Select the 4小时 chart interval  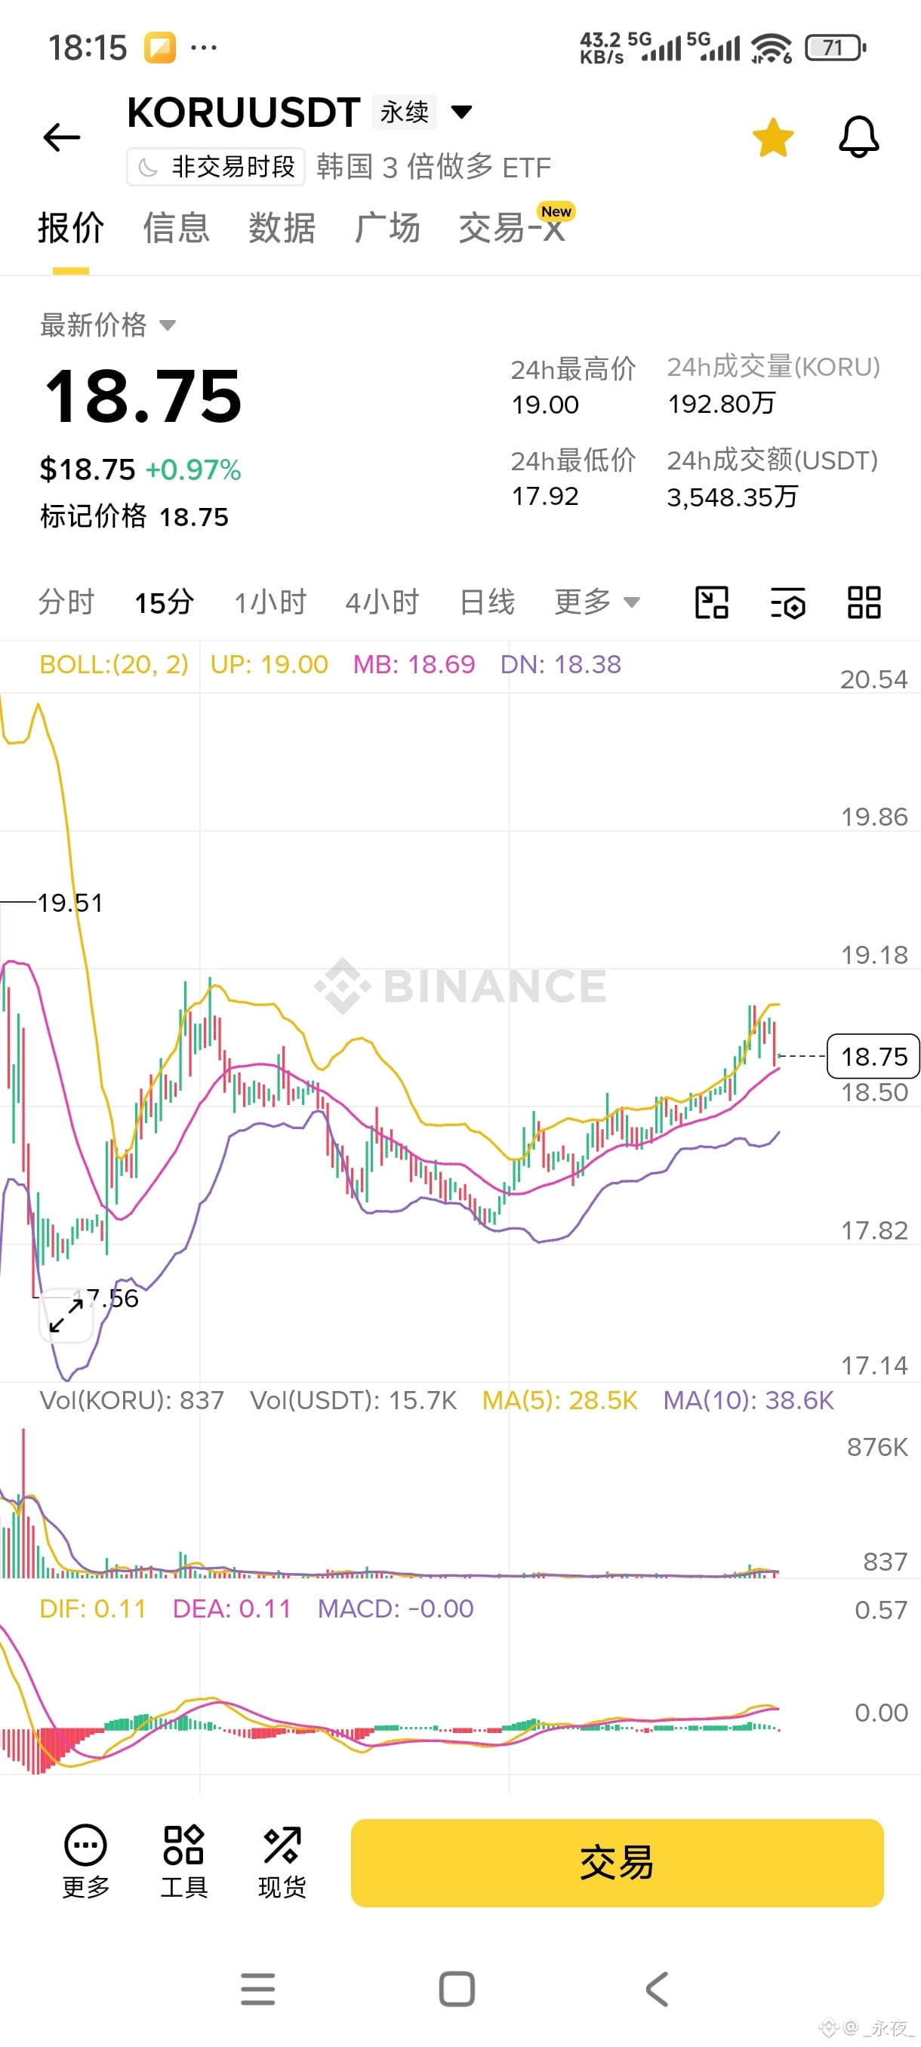point(381,602)
